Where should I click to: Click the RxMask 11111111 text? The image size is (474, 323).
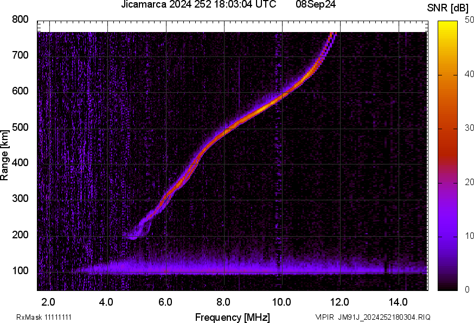[44, 317]
